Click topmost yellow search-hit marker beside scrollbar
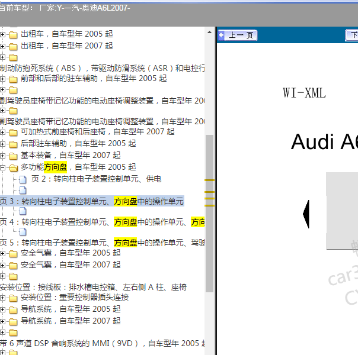This screenshot has width=358, height=355. 209,180
